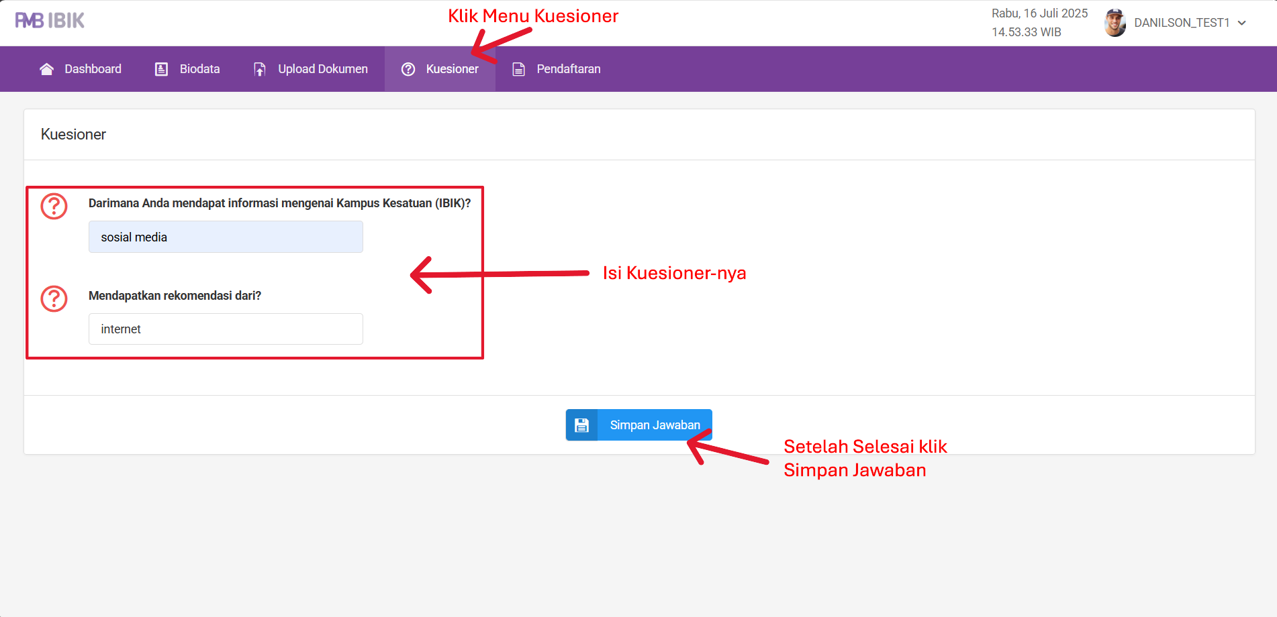
Task: Click the Biodata form icon
Action: (x=161, y=69)
